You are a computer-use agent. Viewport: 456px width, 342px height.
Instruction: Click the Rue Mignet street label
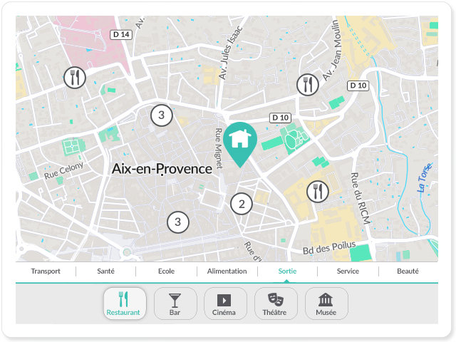point(219,148)
